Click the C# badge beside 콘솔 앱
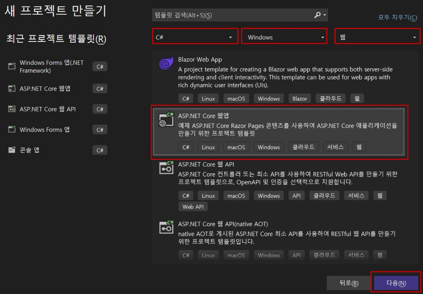The height and width of the screenshot is (294, 423). click(100, 150)
